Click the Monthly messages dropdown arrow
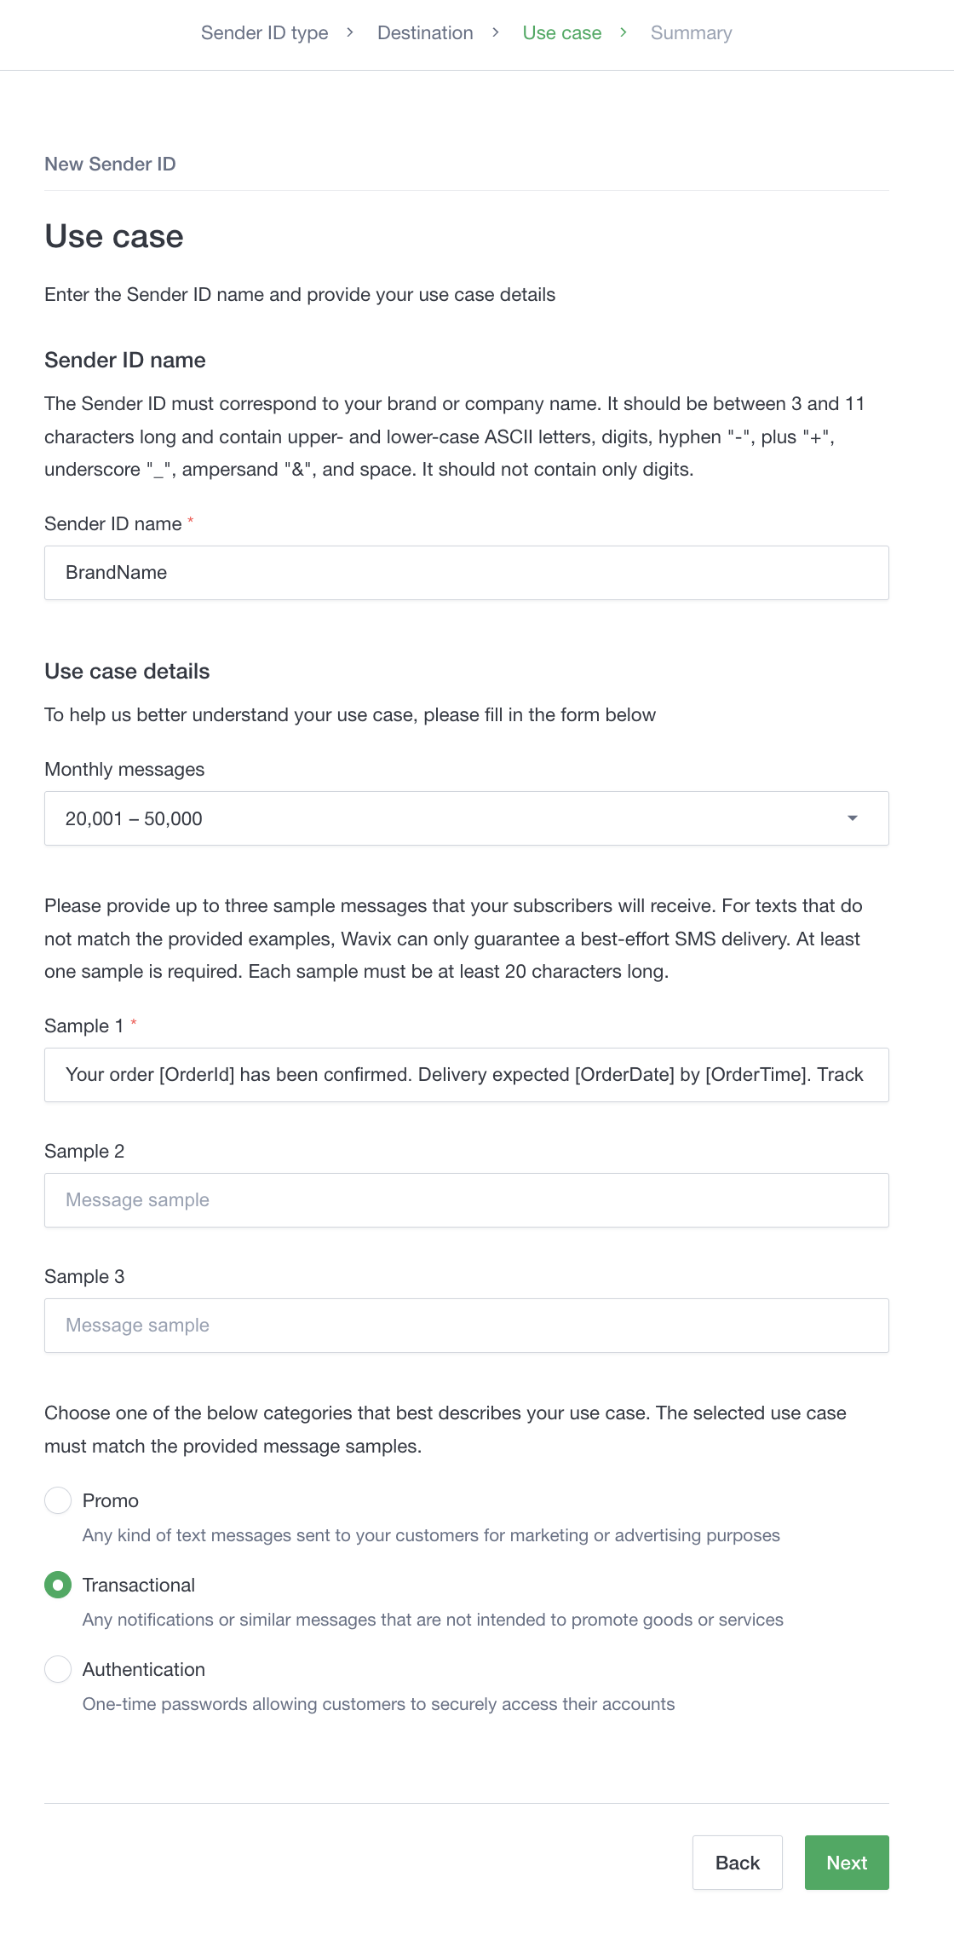954x1947 pixels. (x=852, y=818)
